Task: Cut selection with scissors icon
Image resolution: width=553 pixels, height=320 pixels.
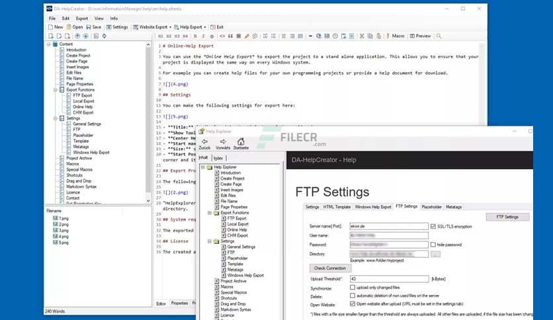Action: 361,36
